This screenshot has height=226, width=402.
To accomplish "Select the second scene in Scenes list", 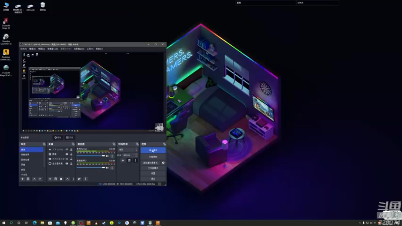I will pos(31,155).
